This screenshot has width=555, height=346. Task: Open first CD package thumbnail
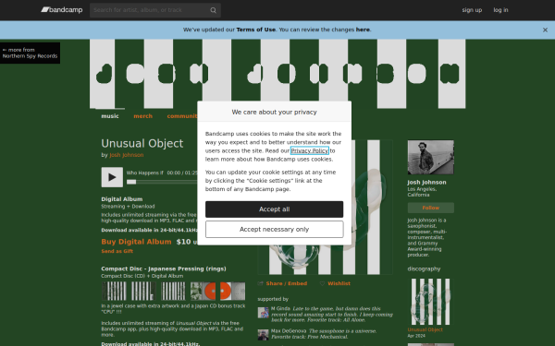click(115, 292)
